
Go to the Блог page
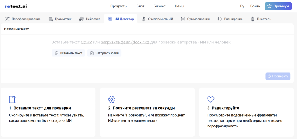[x=140, y=6]
